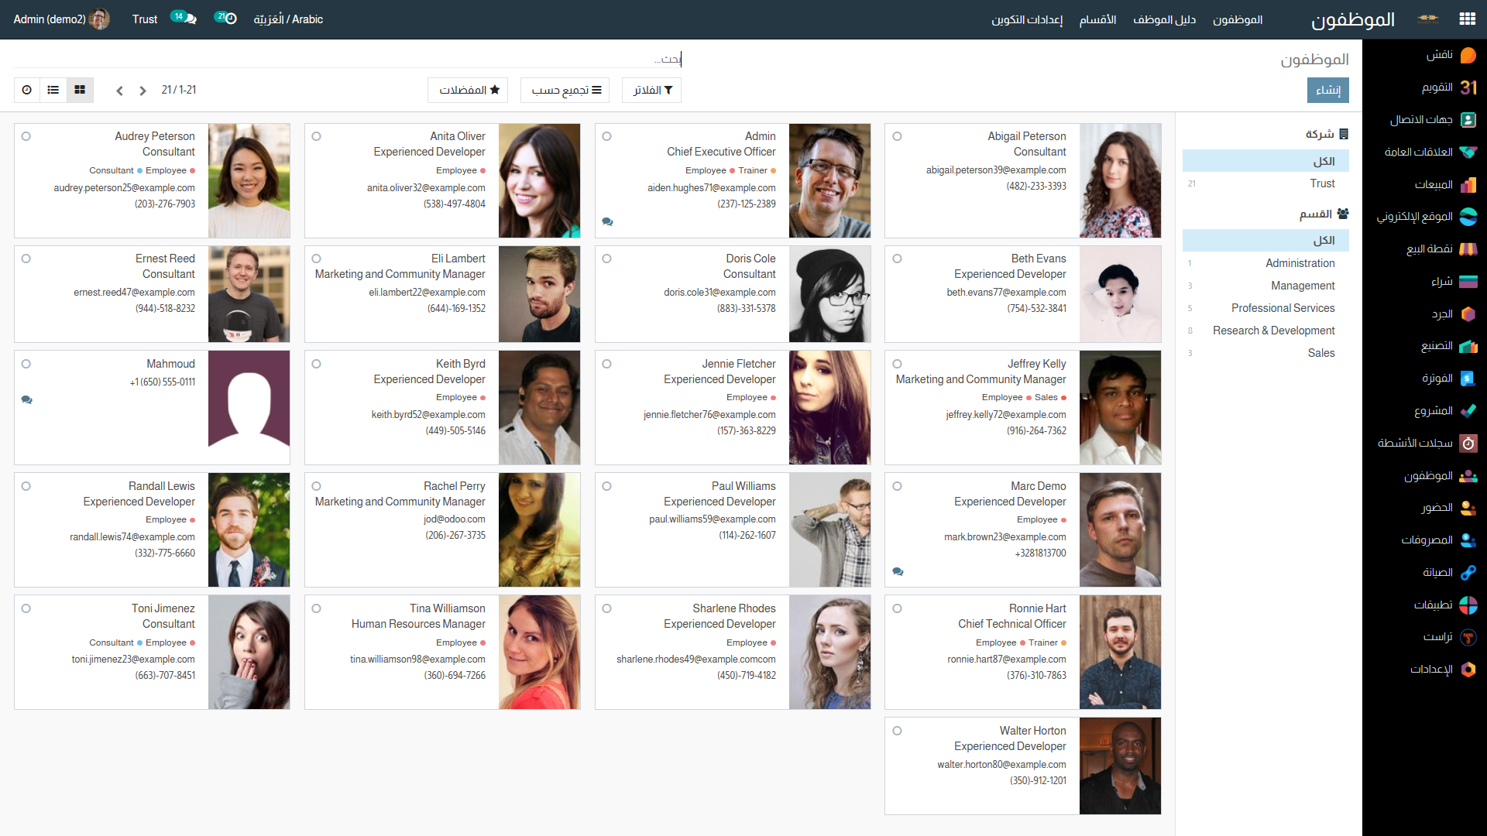Open chat icon on Mahmoud's card
This screenshot has width=1487, height=836.
click(27, 400)
